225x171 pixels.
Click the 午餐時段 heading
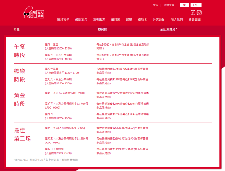[19, 51]
